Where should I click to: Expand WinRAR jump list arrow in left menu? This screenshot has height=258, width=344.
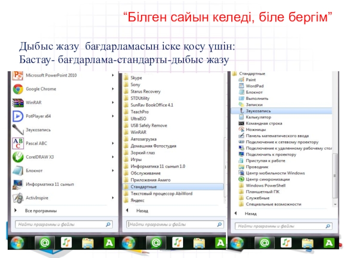point(113,102)
